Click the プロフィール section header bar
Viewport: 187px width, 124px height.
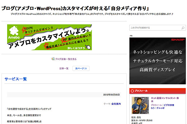[157, 91]
